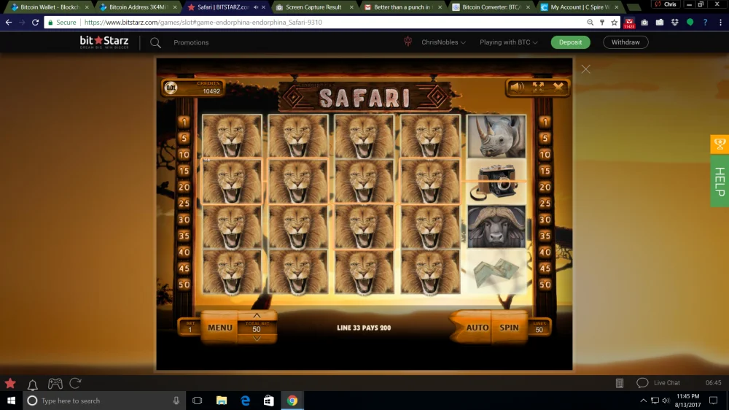
Task: Mute the Safari slot game sound
Action: [x=517, y=87]
